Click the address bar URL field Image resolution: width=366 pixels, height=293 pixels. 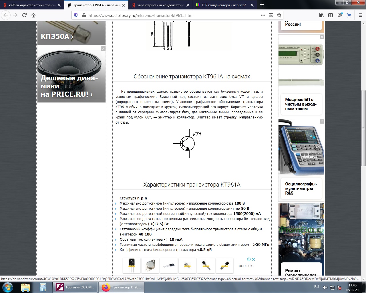(x=172, y=15)
